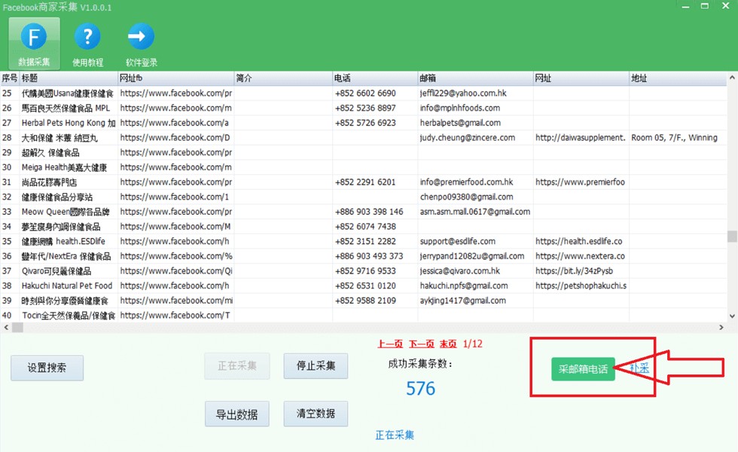Click address Room 05, 7/F., Winning
This screenshot has height=452, width=738.
[674, 137]
